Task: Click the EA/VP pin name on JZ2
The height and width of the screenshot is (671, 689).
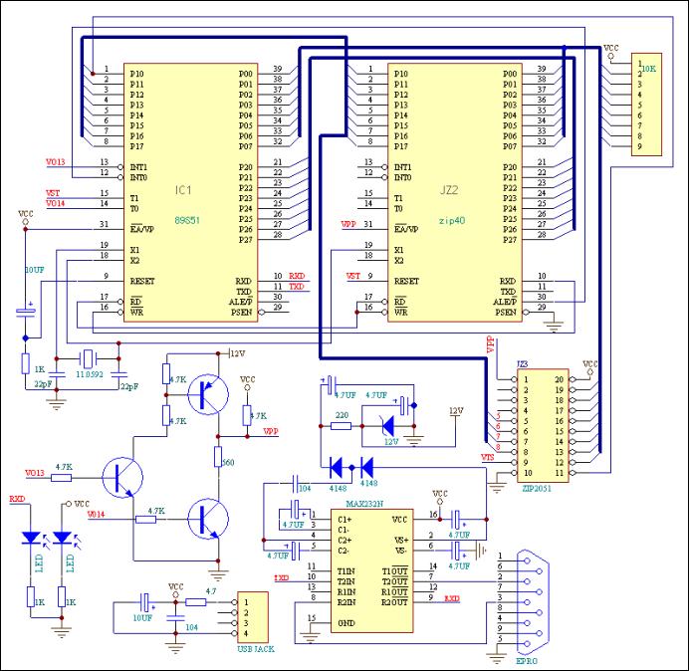Action: (406, 229)
